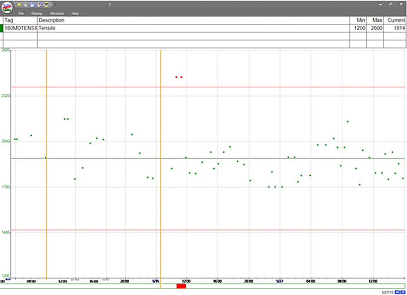Click the left blue button beside 5/27/15
The height and width of the screenshot is (295, 407).
coord(397,292)
